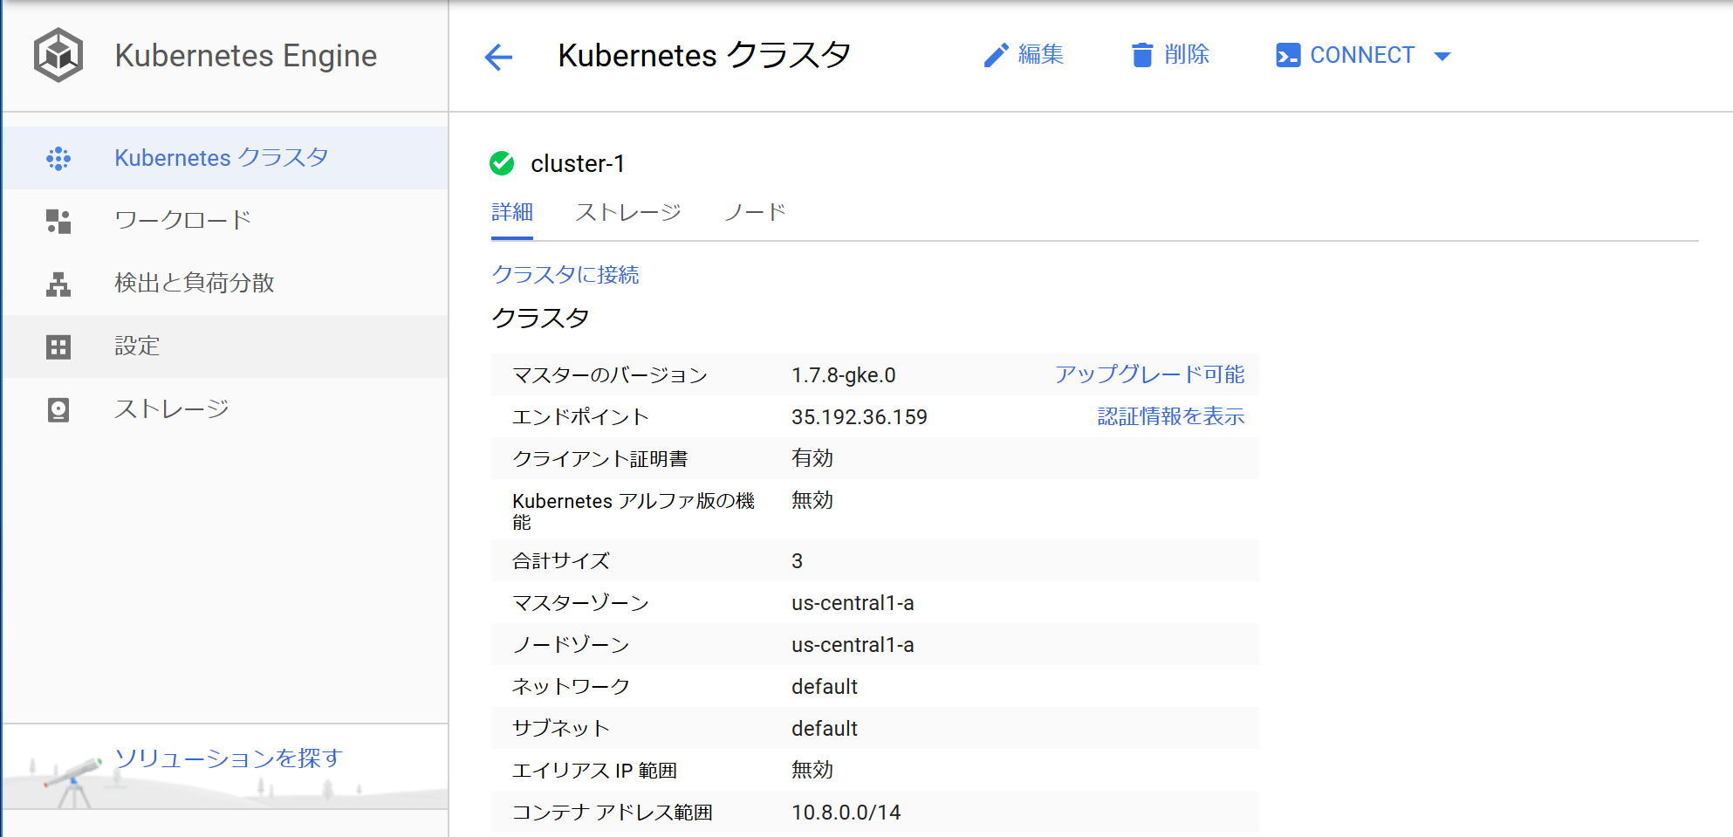Switch to the ストレージ tab
Viewport: 1733px width, 837px height.
[628, 211]
